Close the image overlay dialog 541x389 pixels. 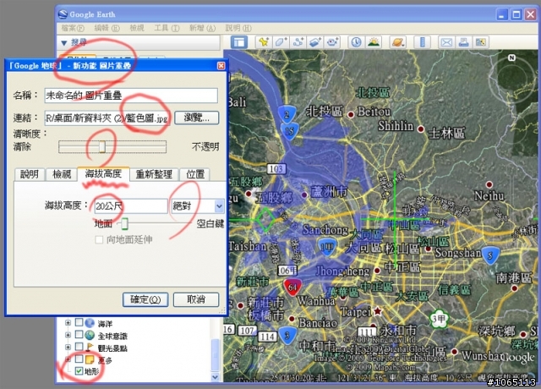coord(221,66)
